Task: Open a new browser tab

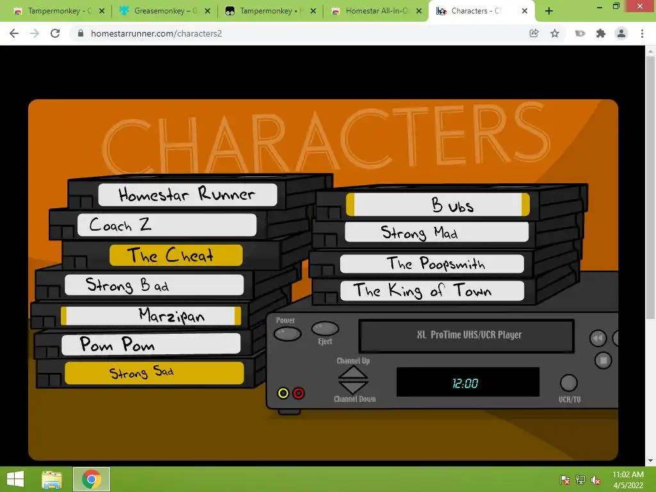Action: coord(549,12)
